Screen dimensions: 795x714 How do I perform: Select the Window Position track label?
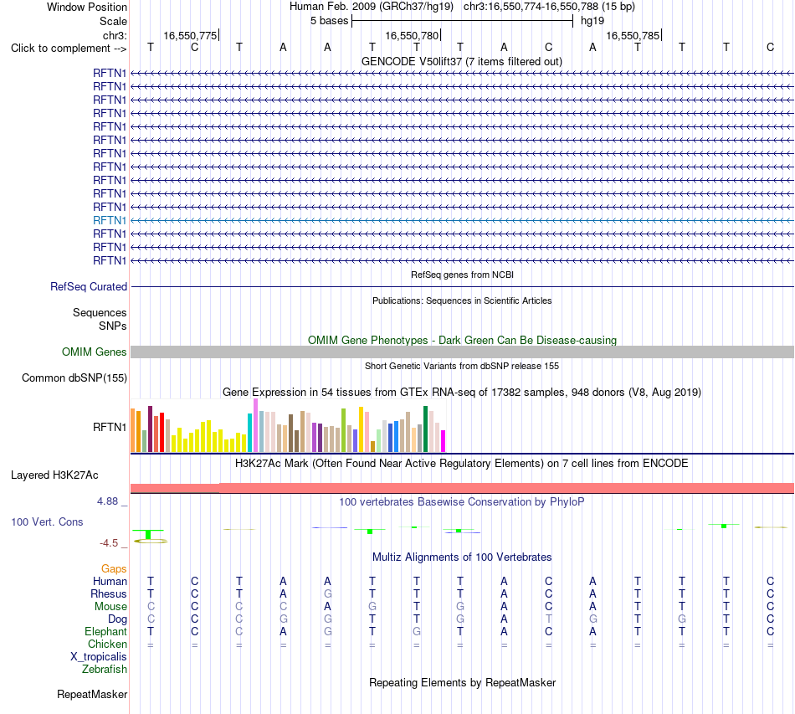(x=87, y=7)
